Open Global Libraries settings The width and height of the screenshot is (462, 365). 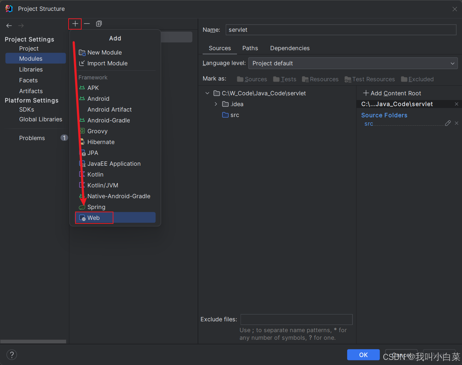40,119
